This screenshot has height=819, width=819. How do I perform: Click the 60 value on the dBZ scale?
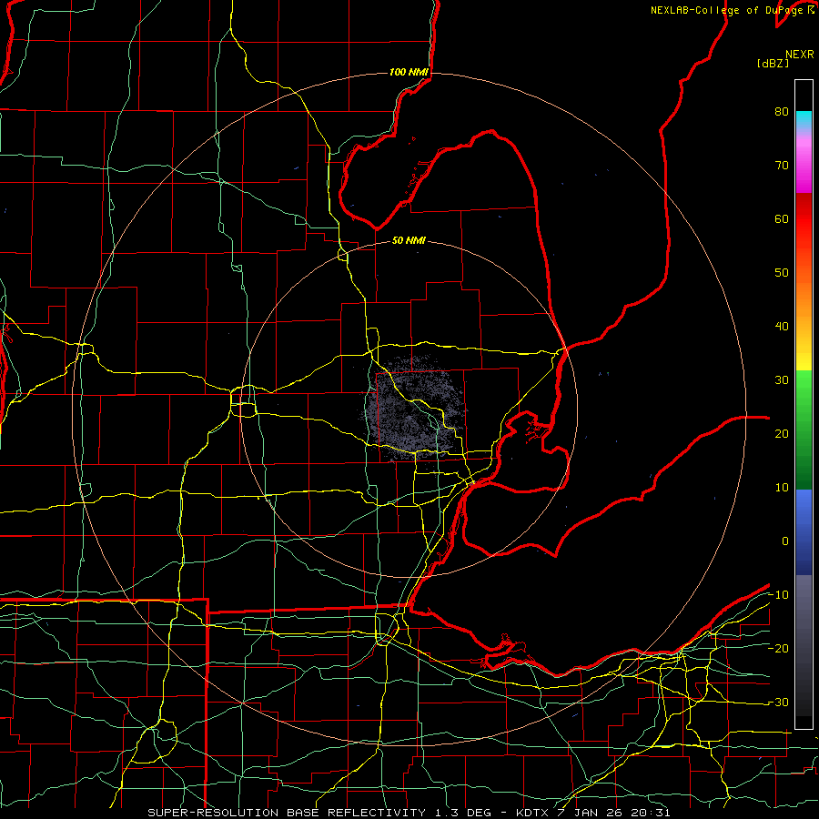782,219
